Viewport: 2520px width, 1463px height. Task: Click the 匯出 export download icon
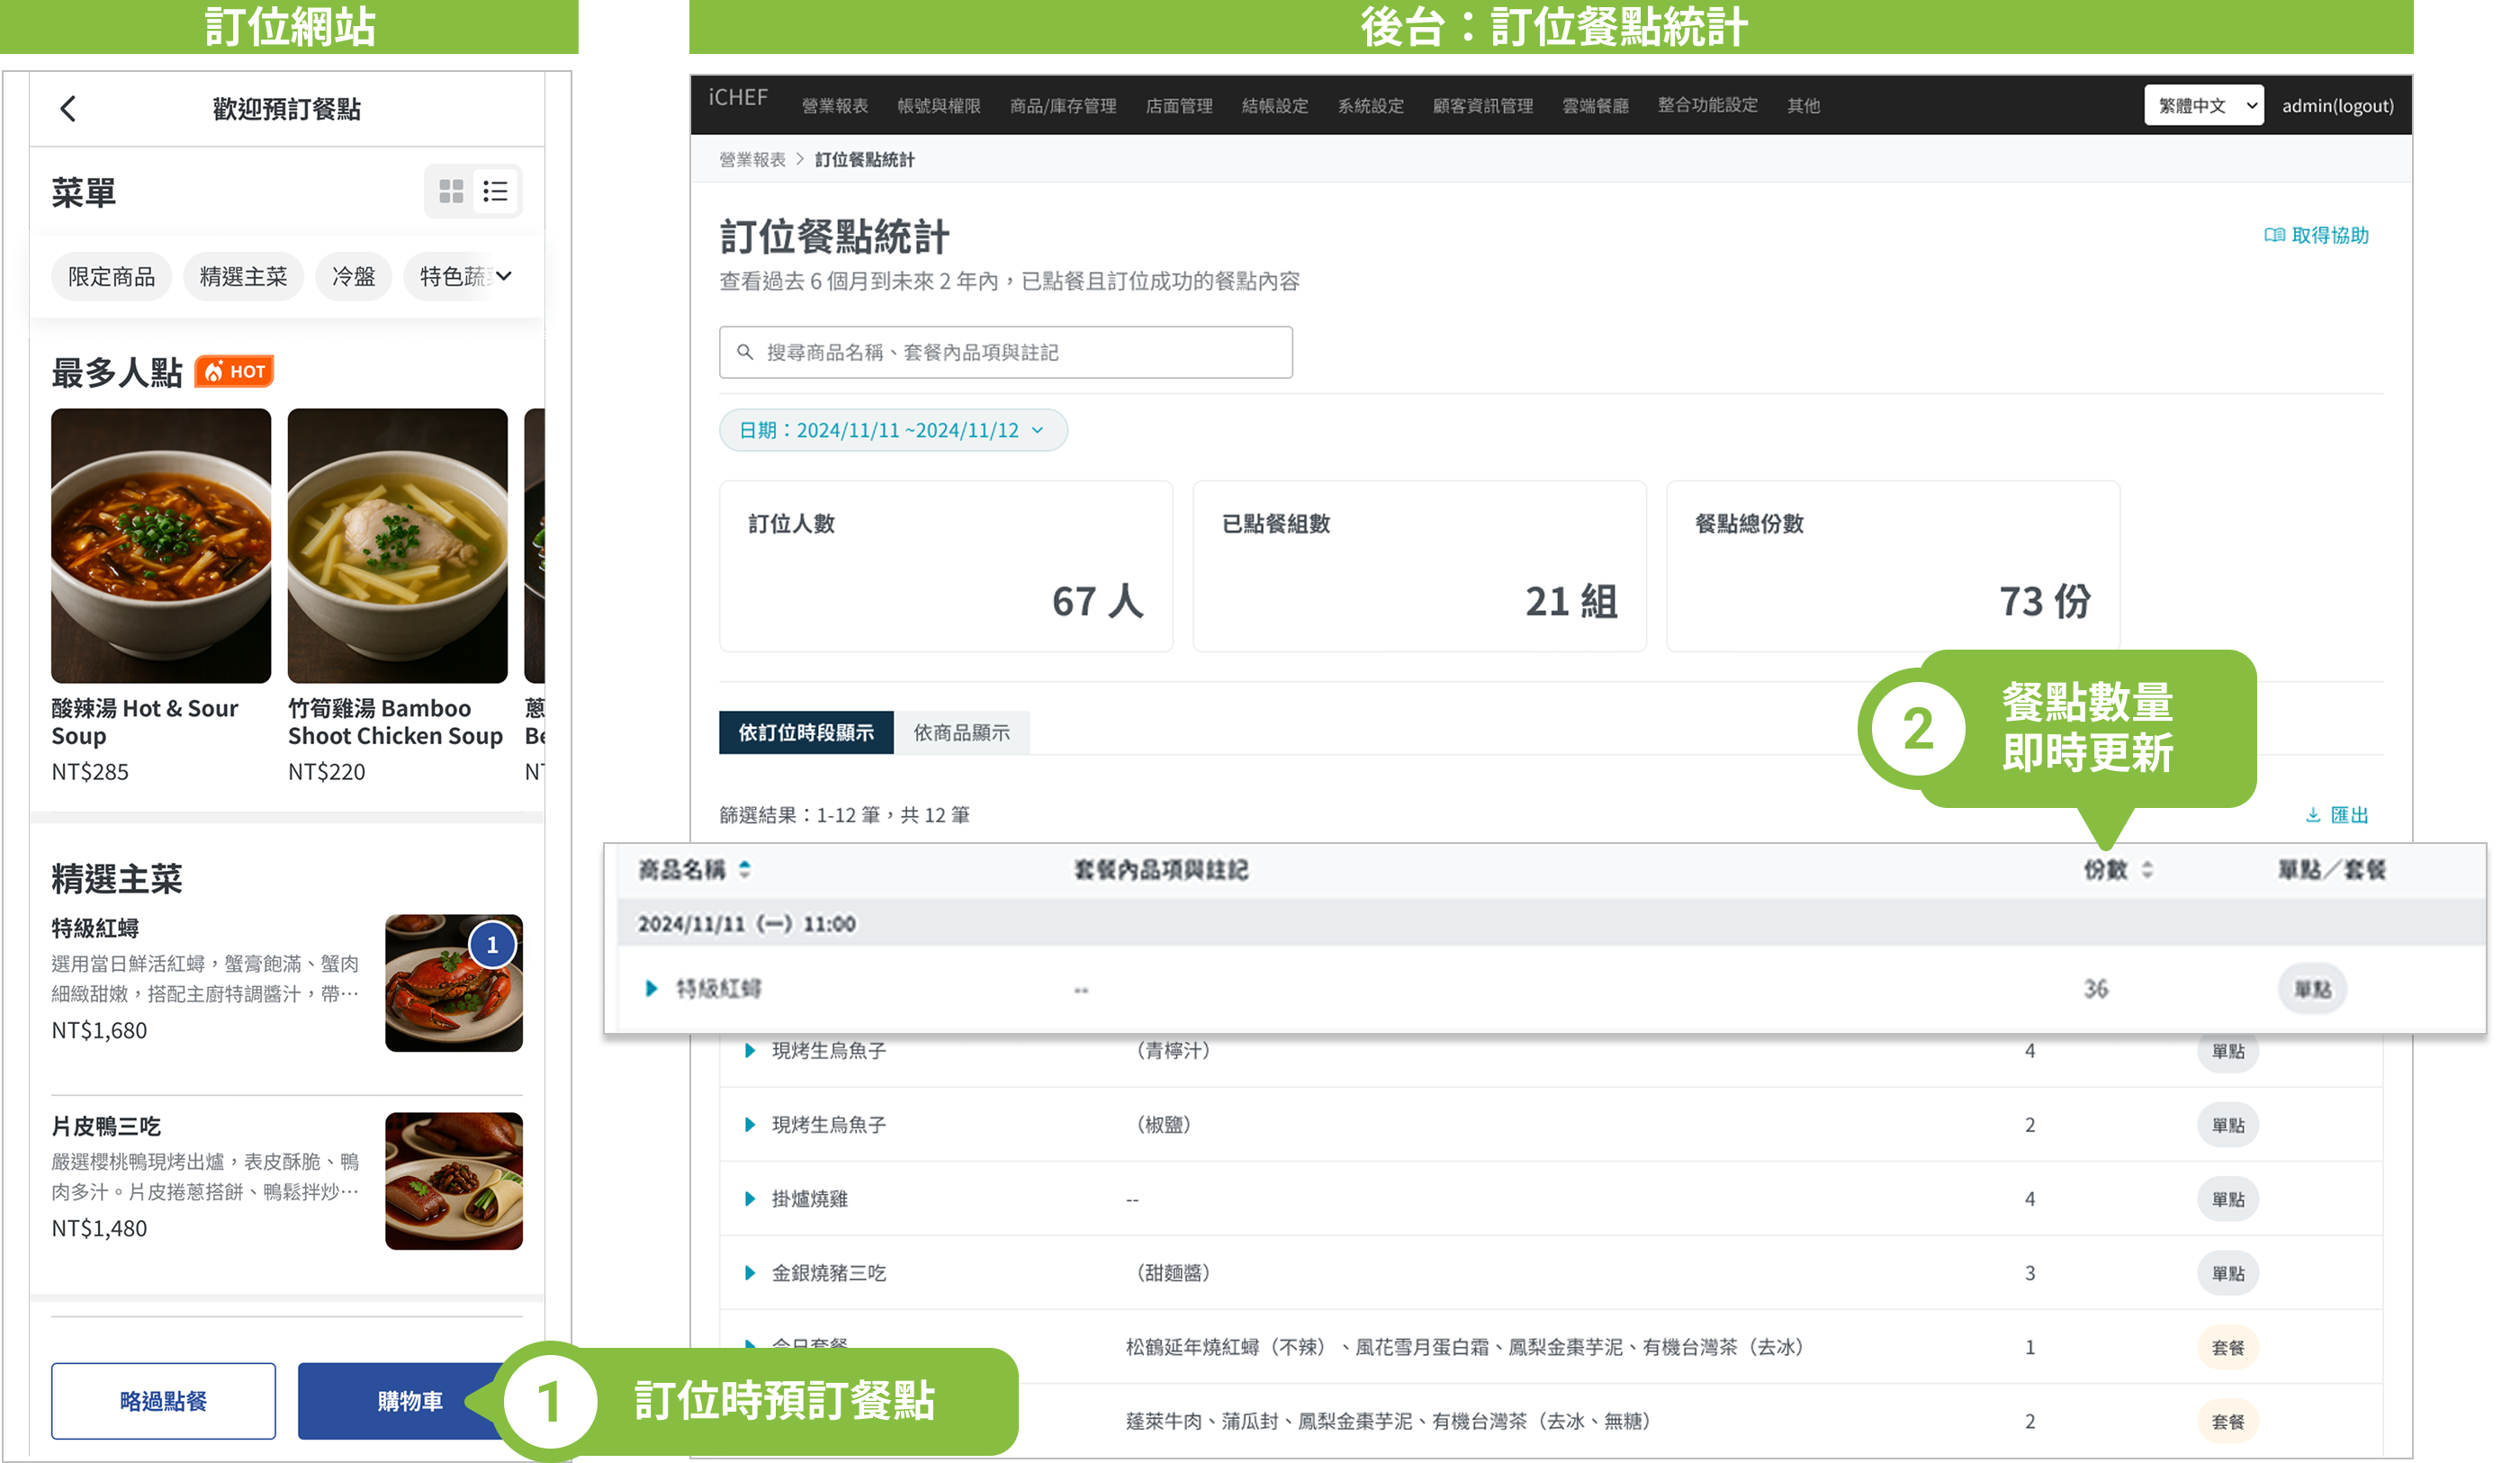point(2312,815)
